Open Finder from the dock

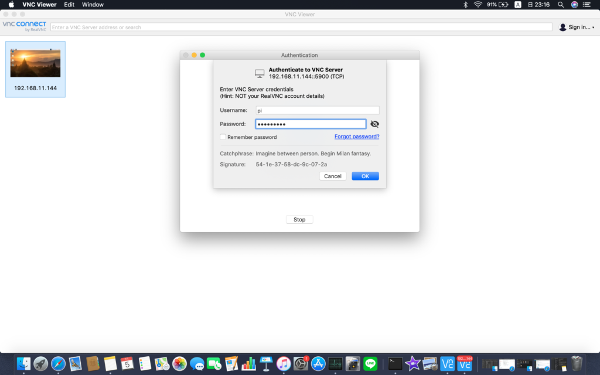click(x=24, y=363)
